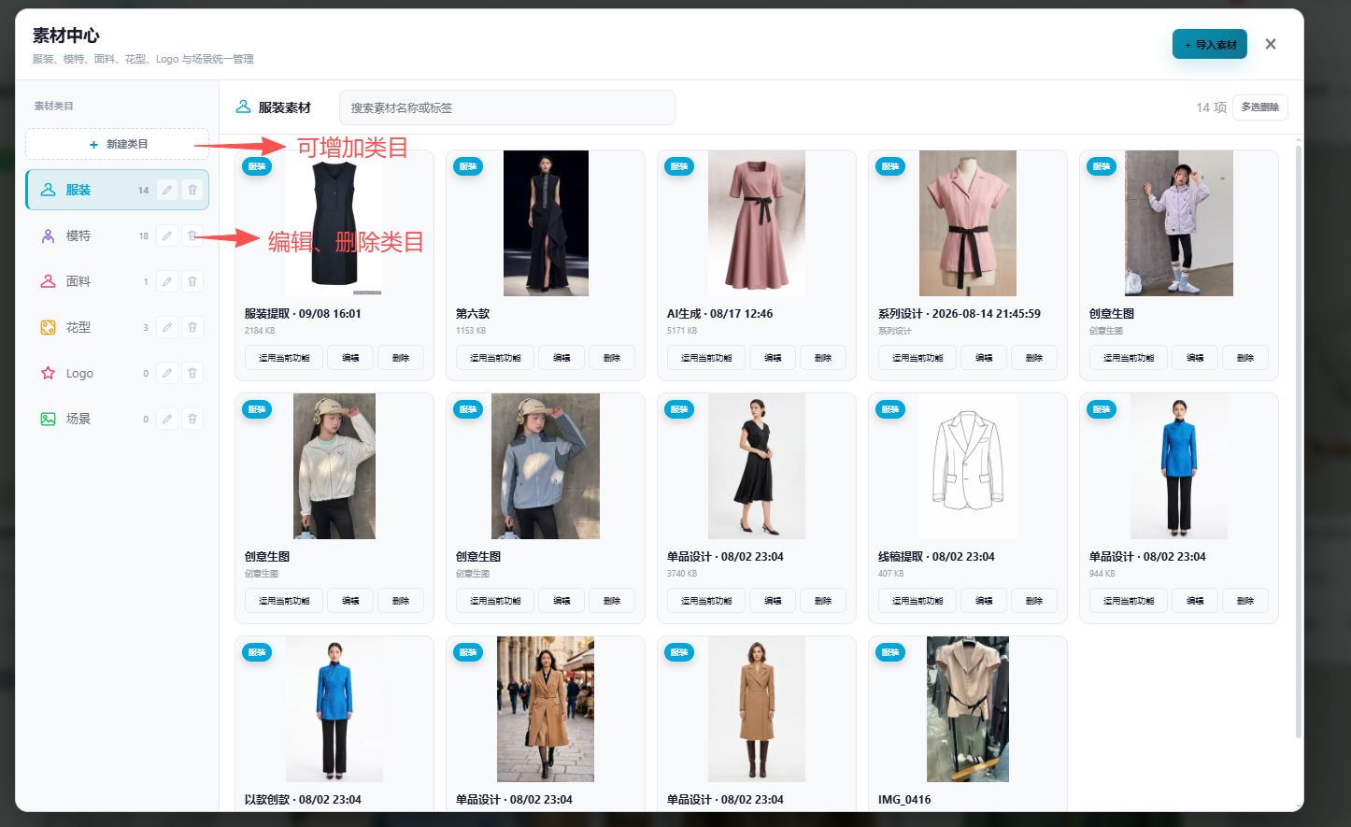The height and width of the screenshot is (827, 1351).
Task: Click the 服装提取 · 09/08 16:01 title
Action: (x=303, y=314)
